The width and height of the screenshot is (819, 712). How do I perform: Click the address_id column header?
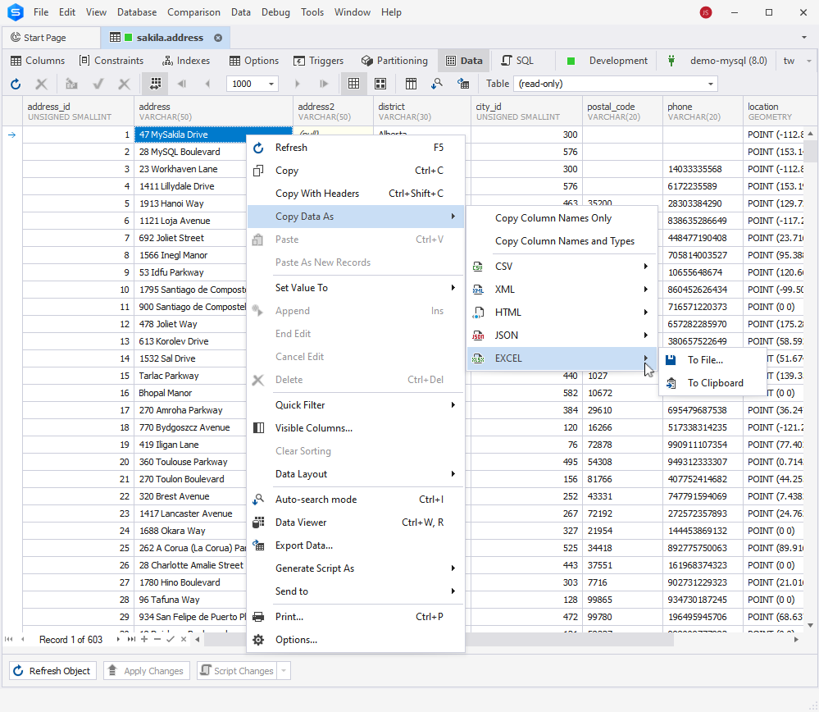pyautogui.click(x=79, y=112)
